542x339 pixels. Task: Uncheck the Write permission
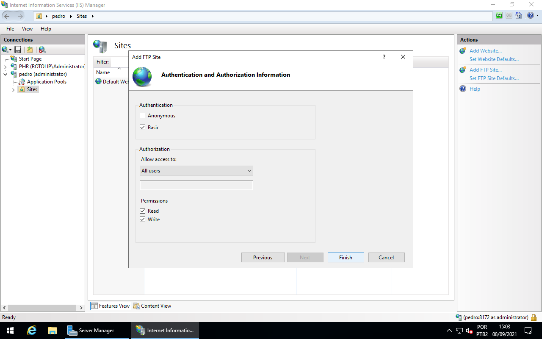(143, 219)
